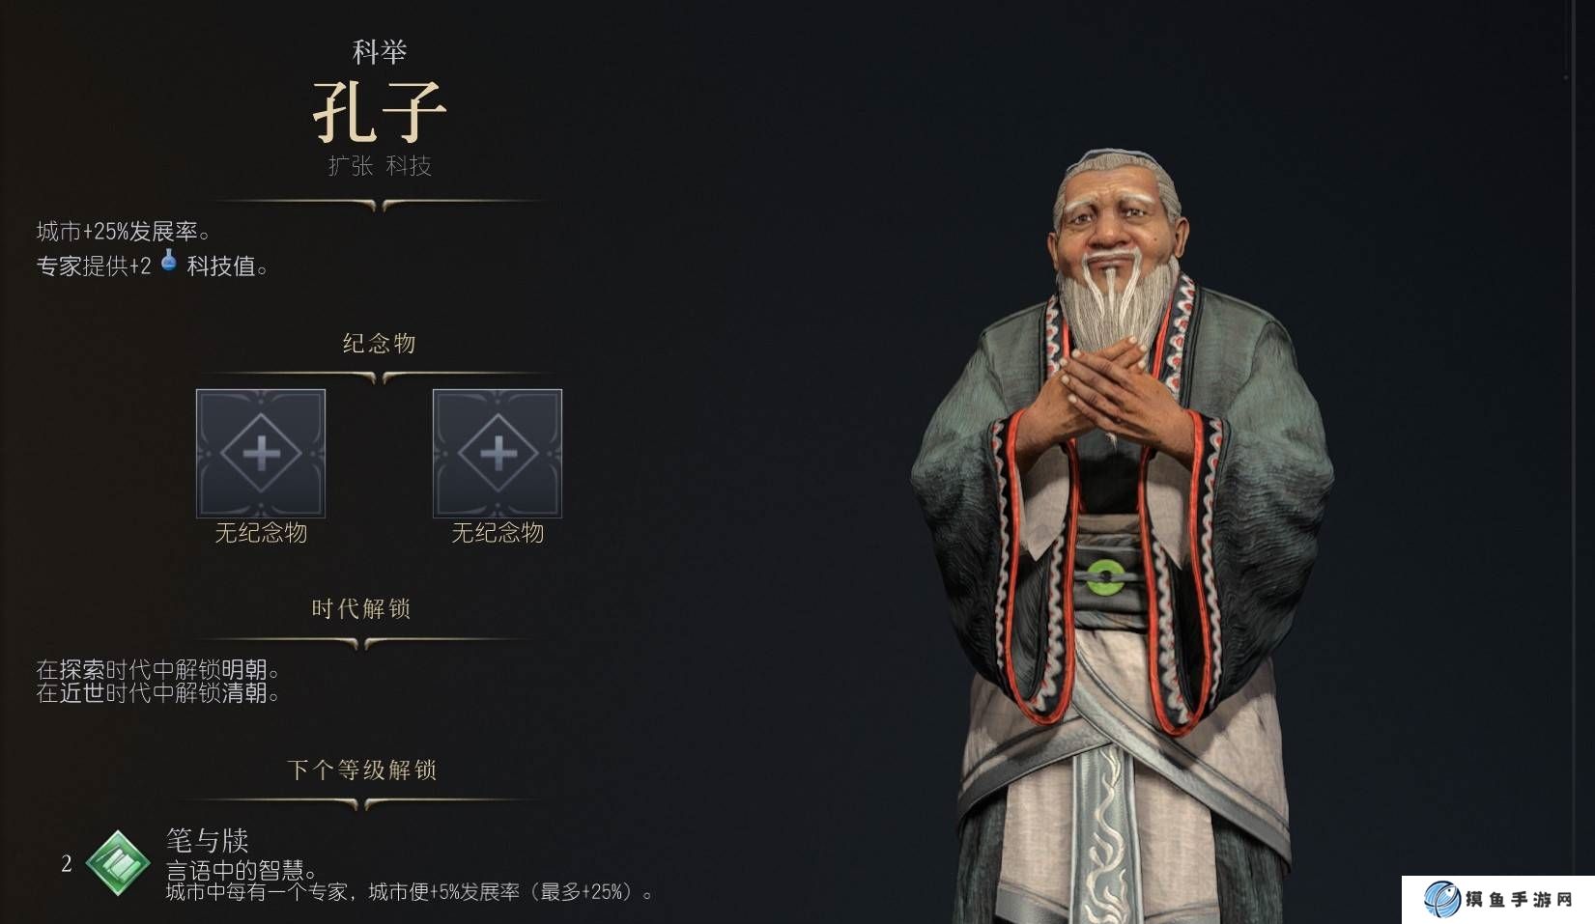Click the 摸鱼手游网 watermark text
Screen dimensions: 1595x924
click(1519, 900)
